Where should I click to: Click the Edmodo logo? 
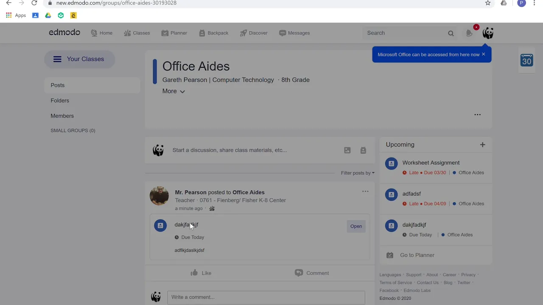[x=64, y=32]
